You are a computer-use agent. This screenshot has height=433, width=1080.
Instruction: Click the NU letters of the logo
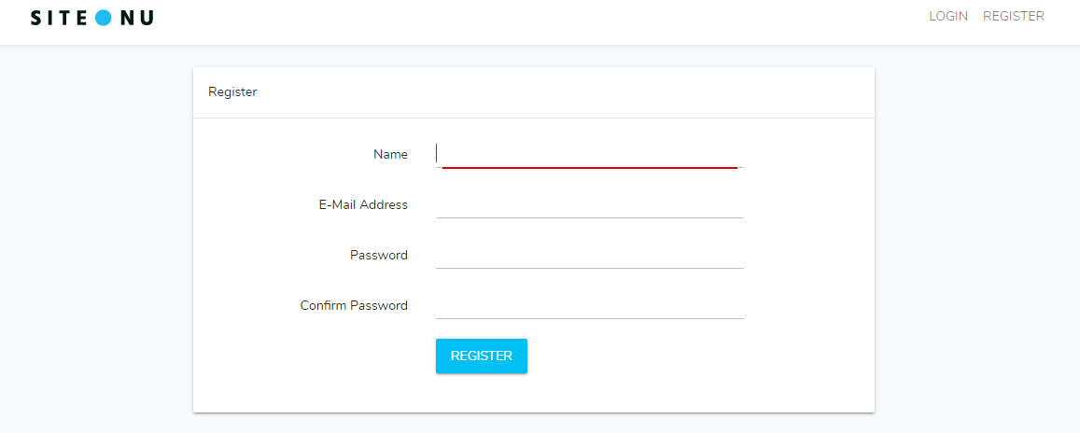point(135,18)
